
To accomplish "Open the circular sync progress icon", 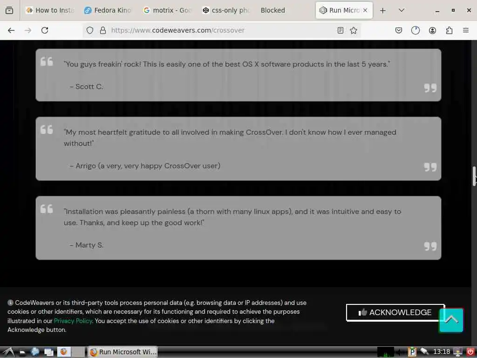I will coord(415,30).
